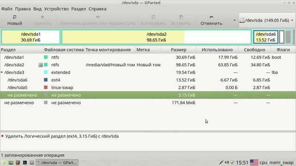Click the lba flag of /dev/sda3
Screen dimensions: 296x166
275,72
